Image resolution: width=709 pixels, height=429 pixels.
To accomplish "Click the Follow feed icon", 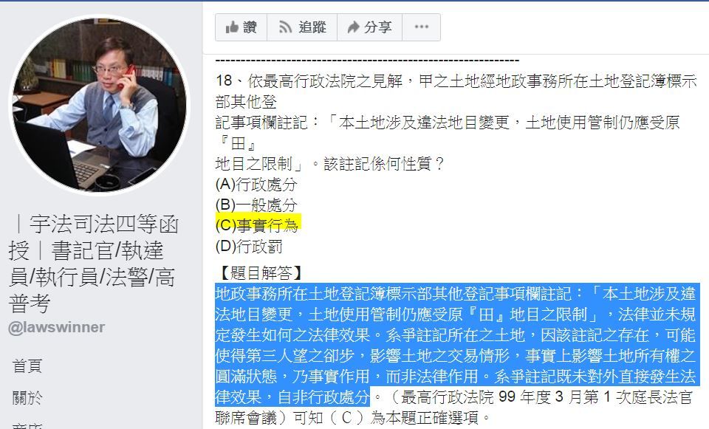I will pos(285,27).
